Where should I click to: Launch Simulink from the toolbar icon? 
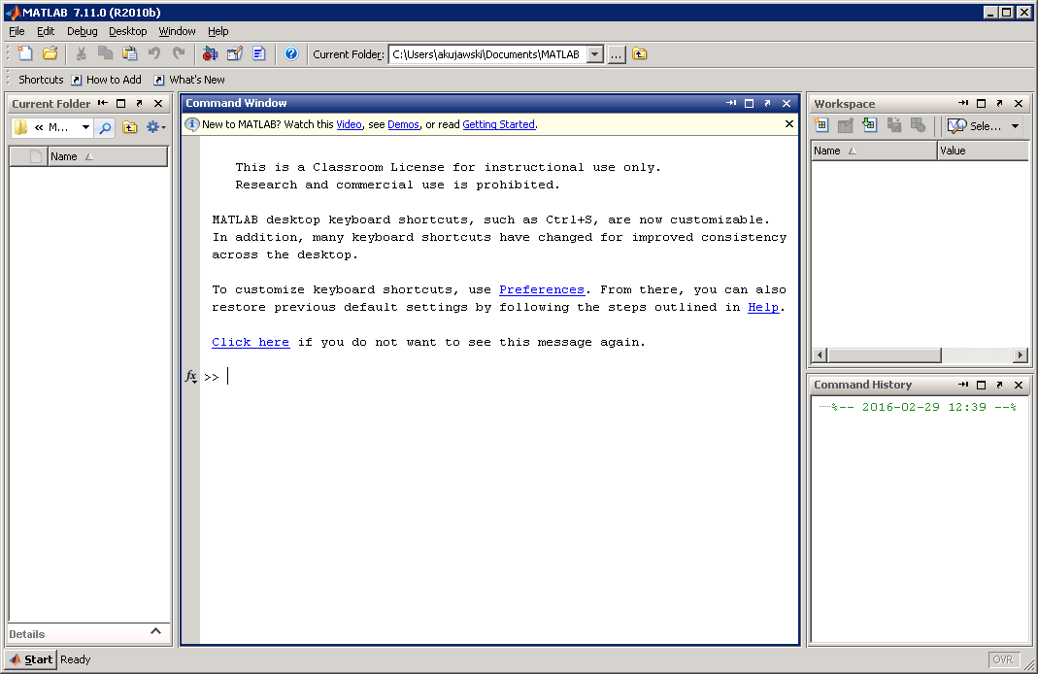coord(210,53)
